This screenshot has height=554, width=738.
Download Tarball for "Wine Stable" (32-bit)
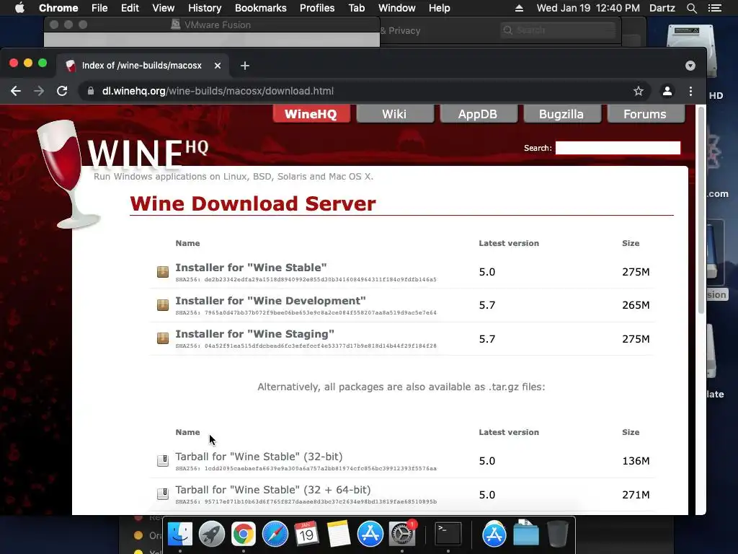(x=259, y=457)
